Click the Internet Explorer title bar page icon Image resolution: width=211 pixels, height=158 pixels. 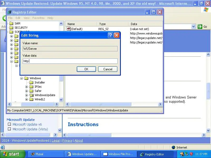(3, 3)
